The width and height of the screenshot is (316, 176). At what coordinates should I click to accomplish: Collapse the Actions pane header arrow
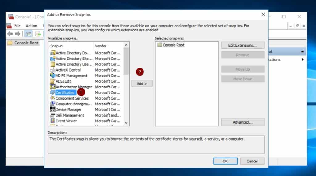(x=302, y=52)
